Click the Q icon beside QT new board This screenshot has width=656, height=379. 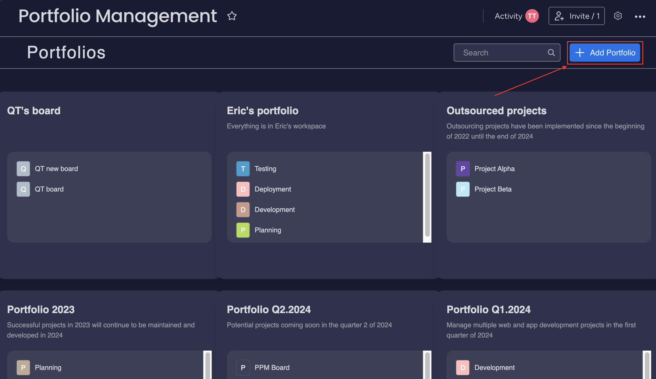23,169
